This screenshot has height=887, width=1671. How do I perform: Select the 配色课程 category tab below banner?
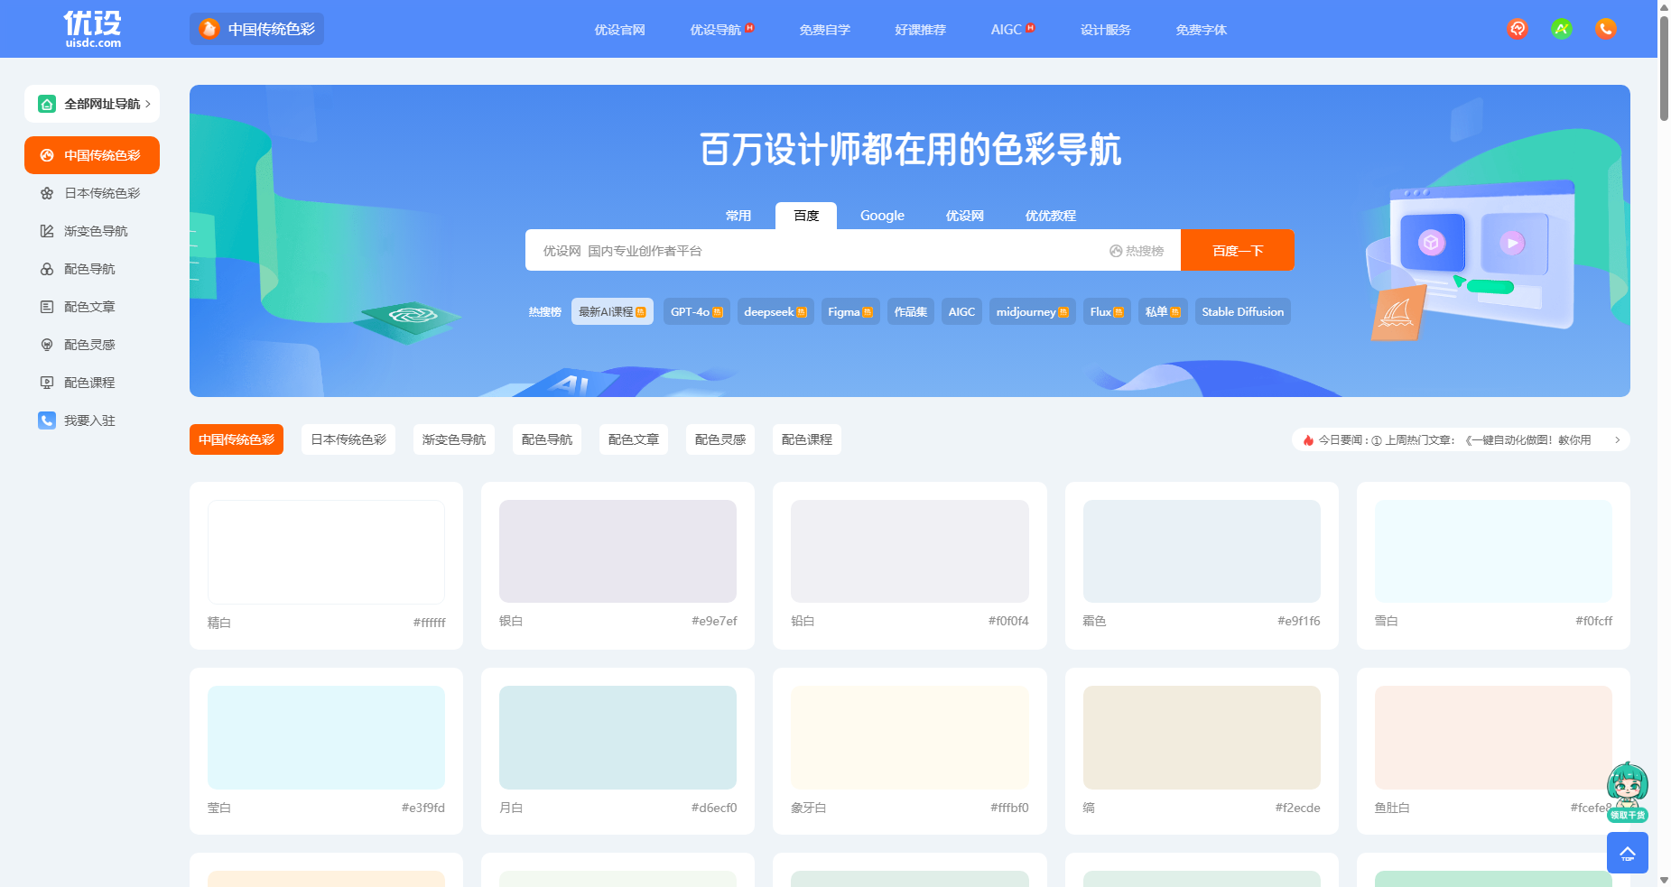[x=807, y=439]
